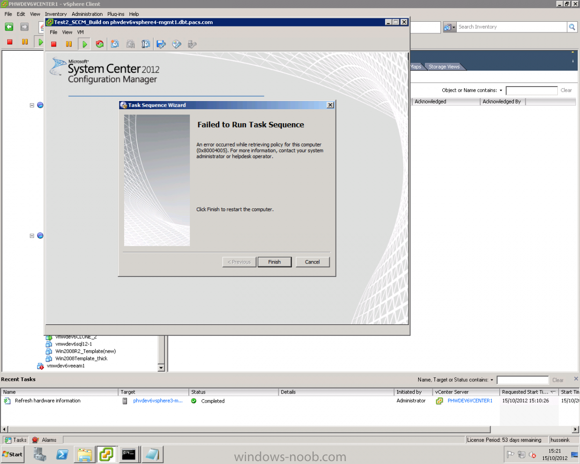
Task: Open Snapshot Manager icon in console toolbar
Action: [x=145, y=44]
